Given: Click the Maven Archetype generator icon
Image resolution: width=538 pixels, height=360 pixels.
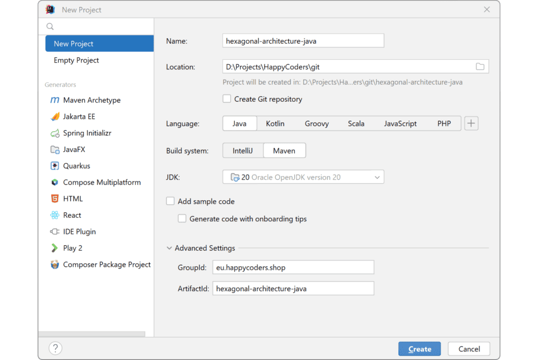Looking at the screenshot, I should coord(55,100).
